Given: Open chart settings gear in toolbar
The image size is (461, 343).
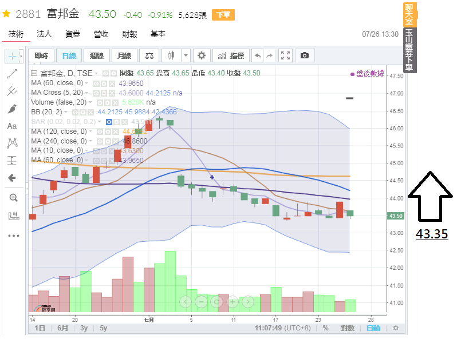Looking at the screenshot, I should point(202,55).
